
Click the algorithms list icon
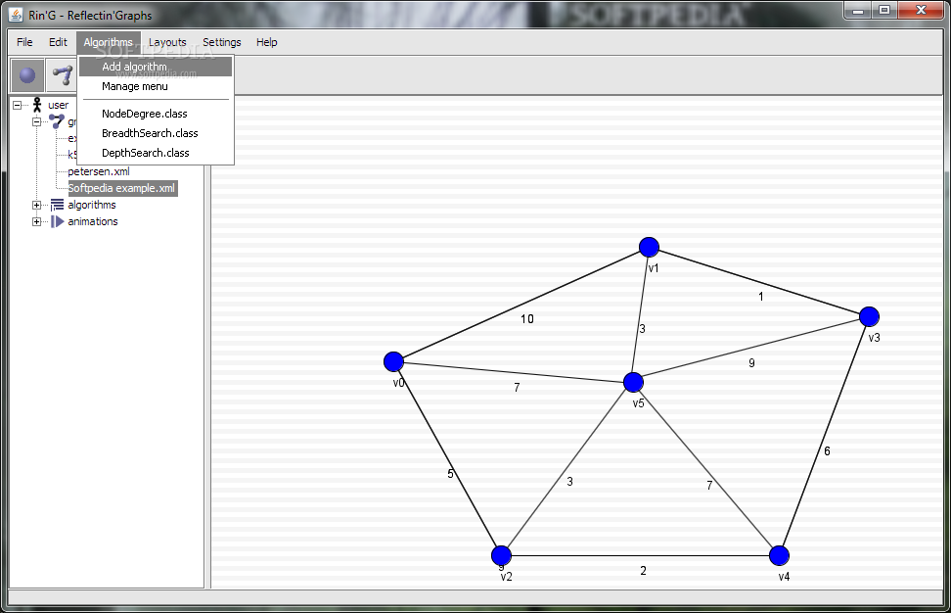point(57,205)
